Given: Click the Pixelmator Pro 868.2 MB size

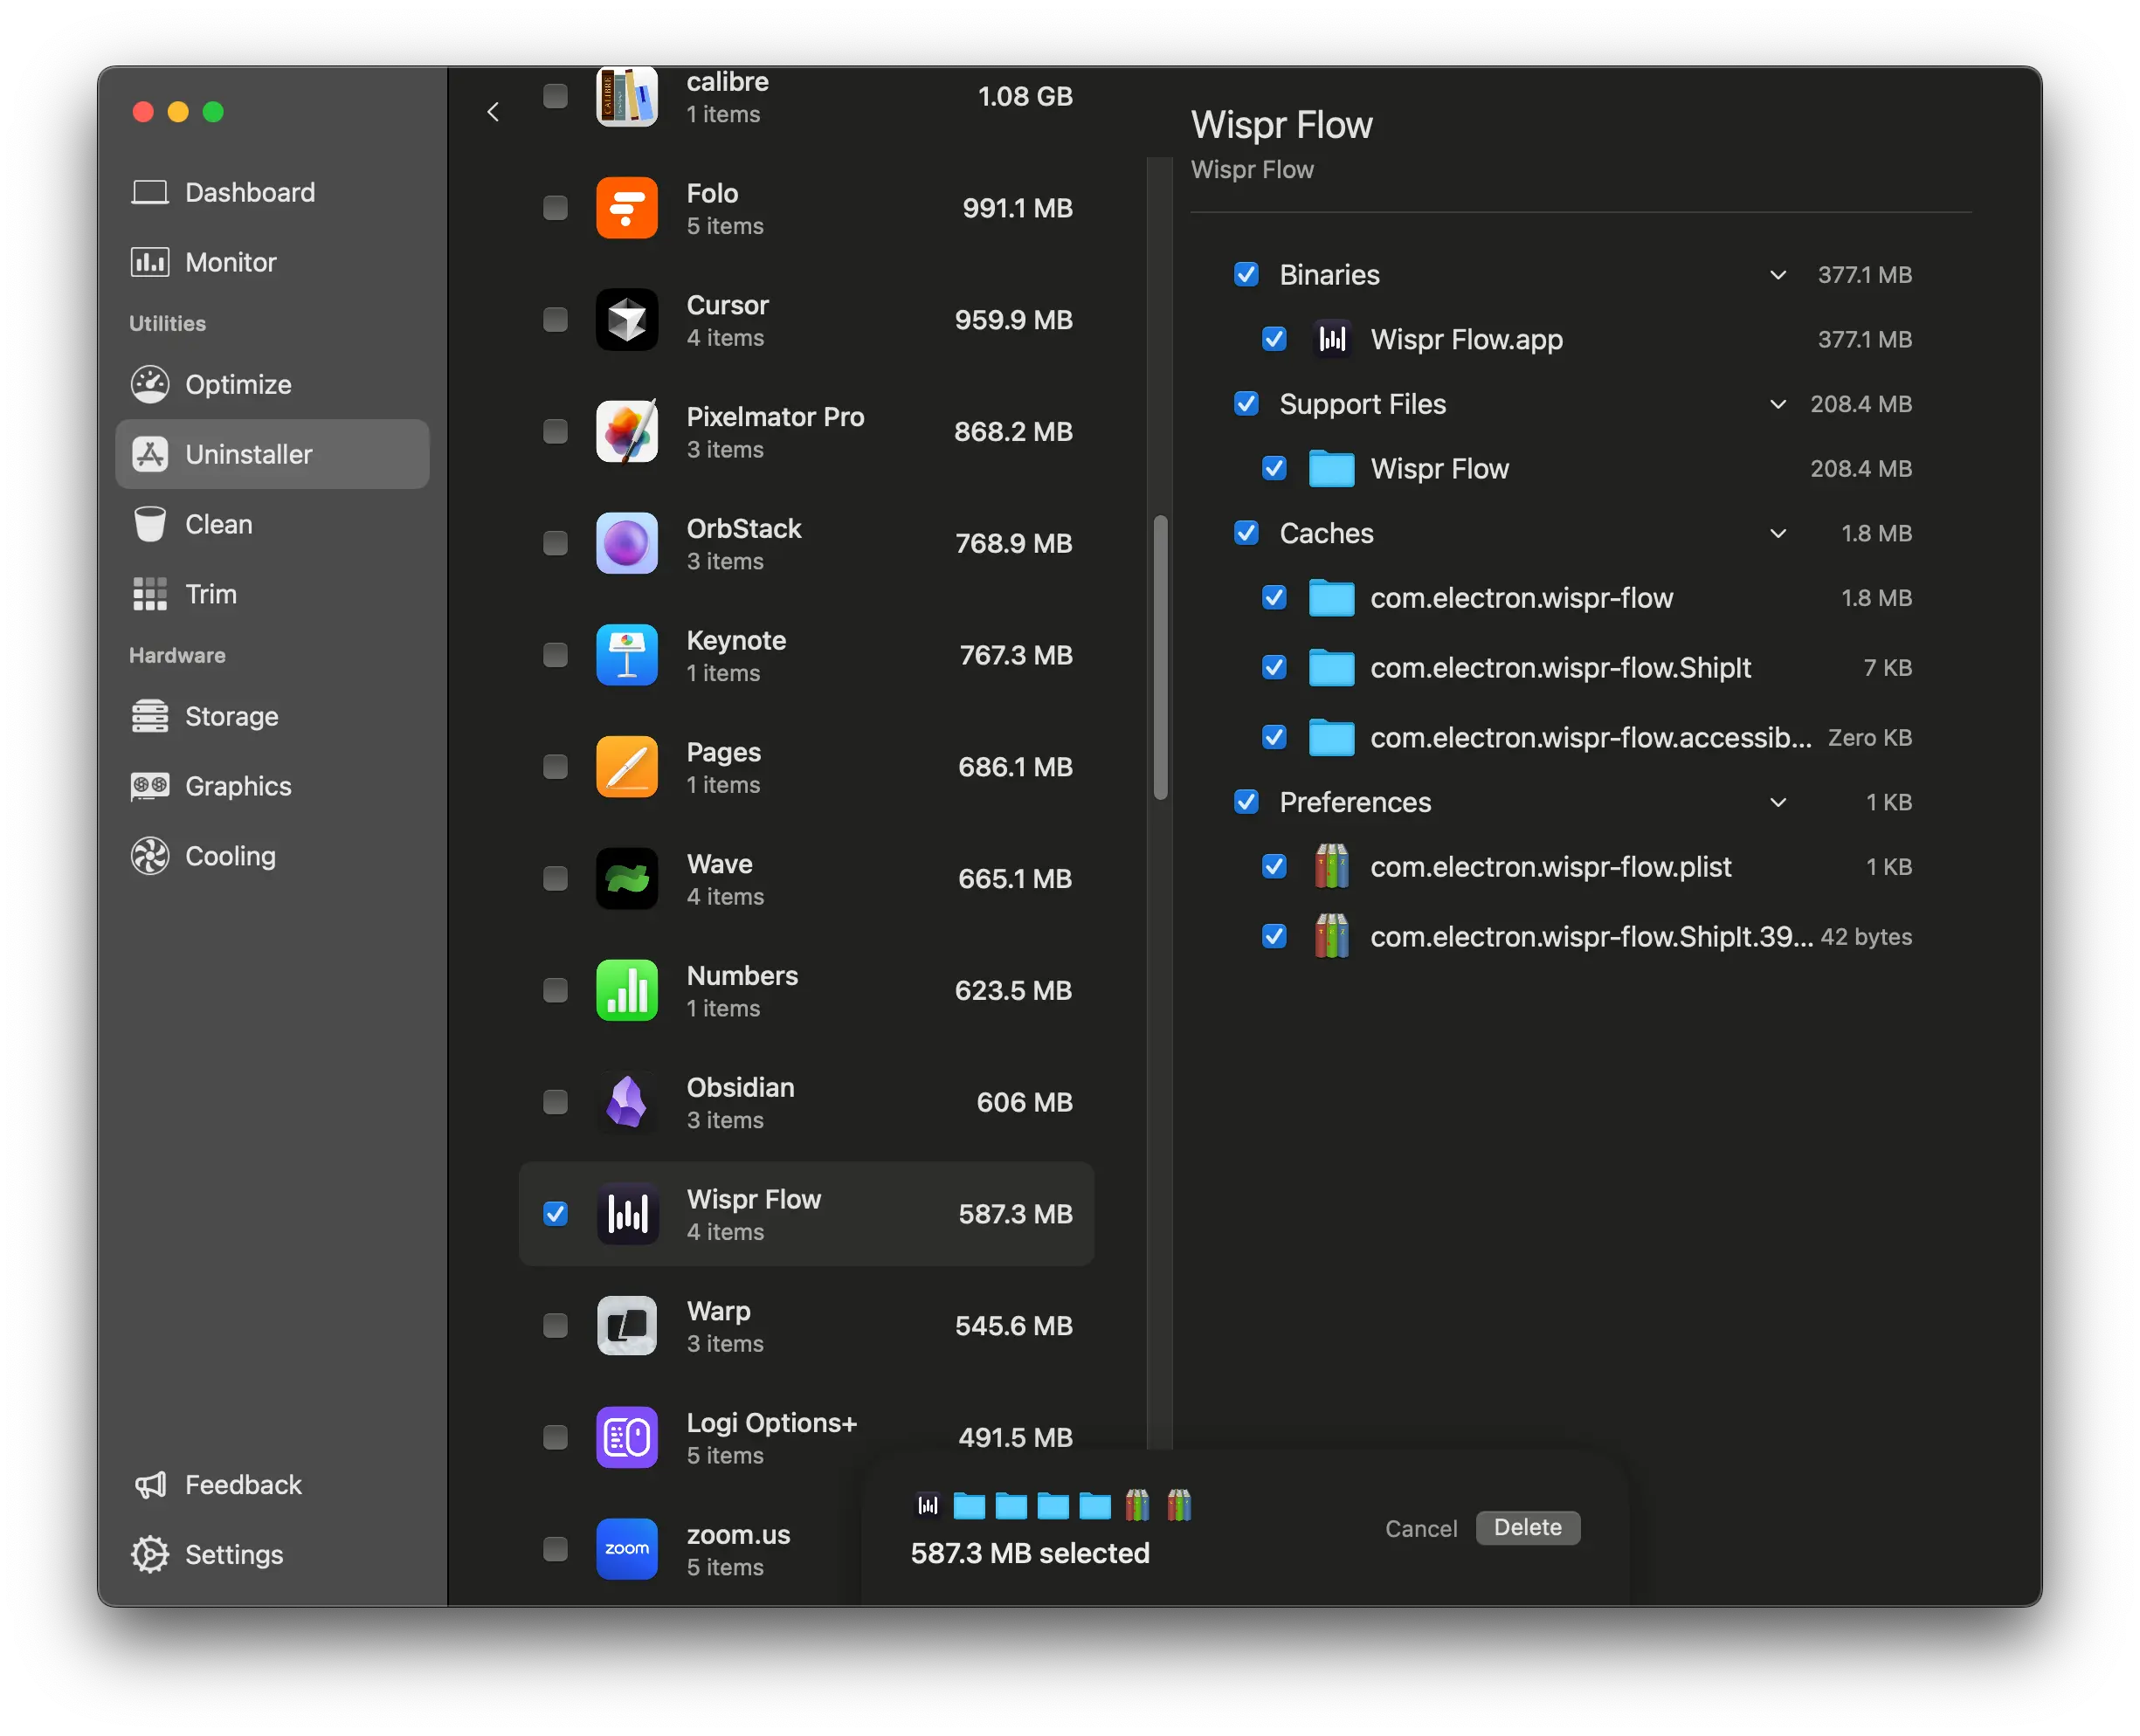Looking at the screenshot, I should click(x=1013, y=432).
